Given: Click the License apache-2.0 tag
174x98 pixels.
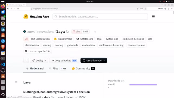Looking at the screenshot, I should pyautogui.click(x=37, y=51).
